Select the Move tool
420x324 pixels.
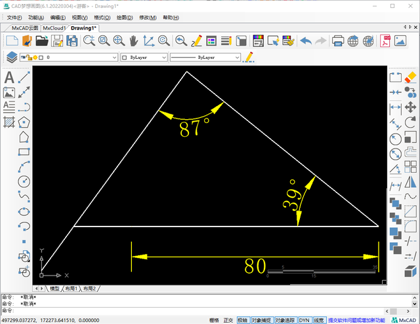pos(410,107)
